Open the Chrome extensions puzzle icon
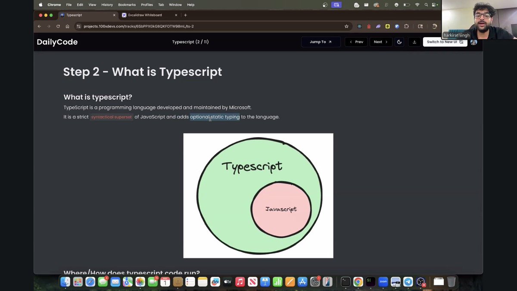 [x=406, y=26]
